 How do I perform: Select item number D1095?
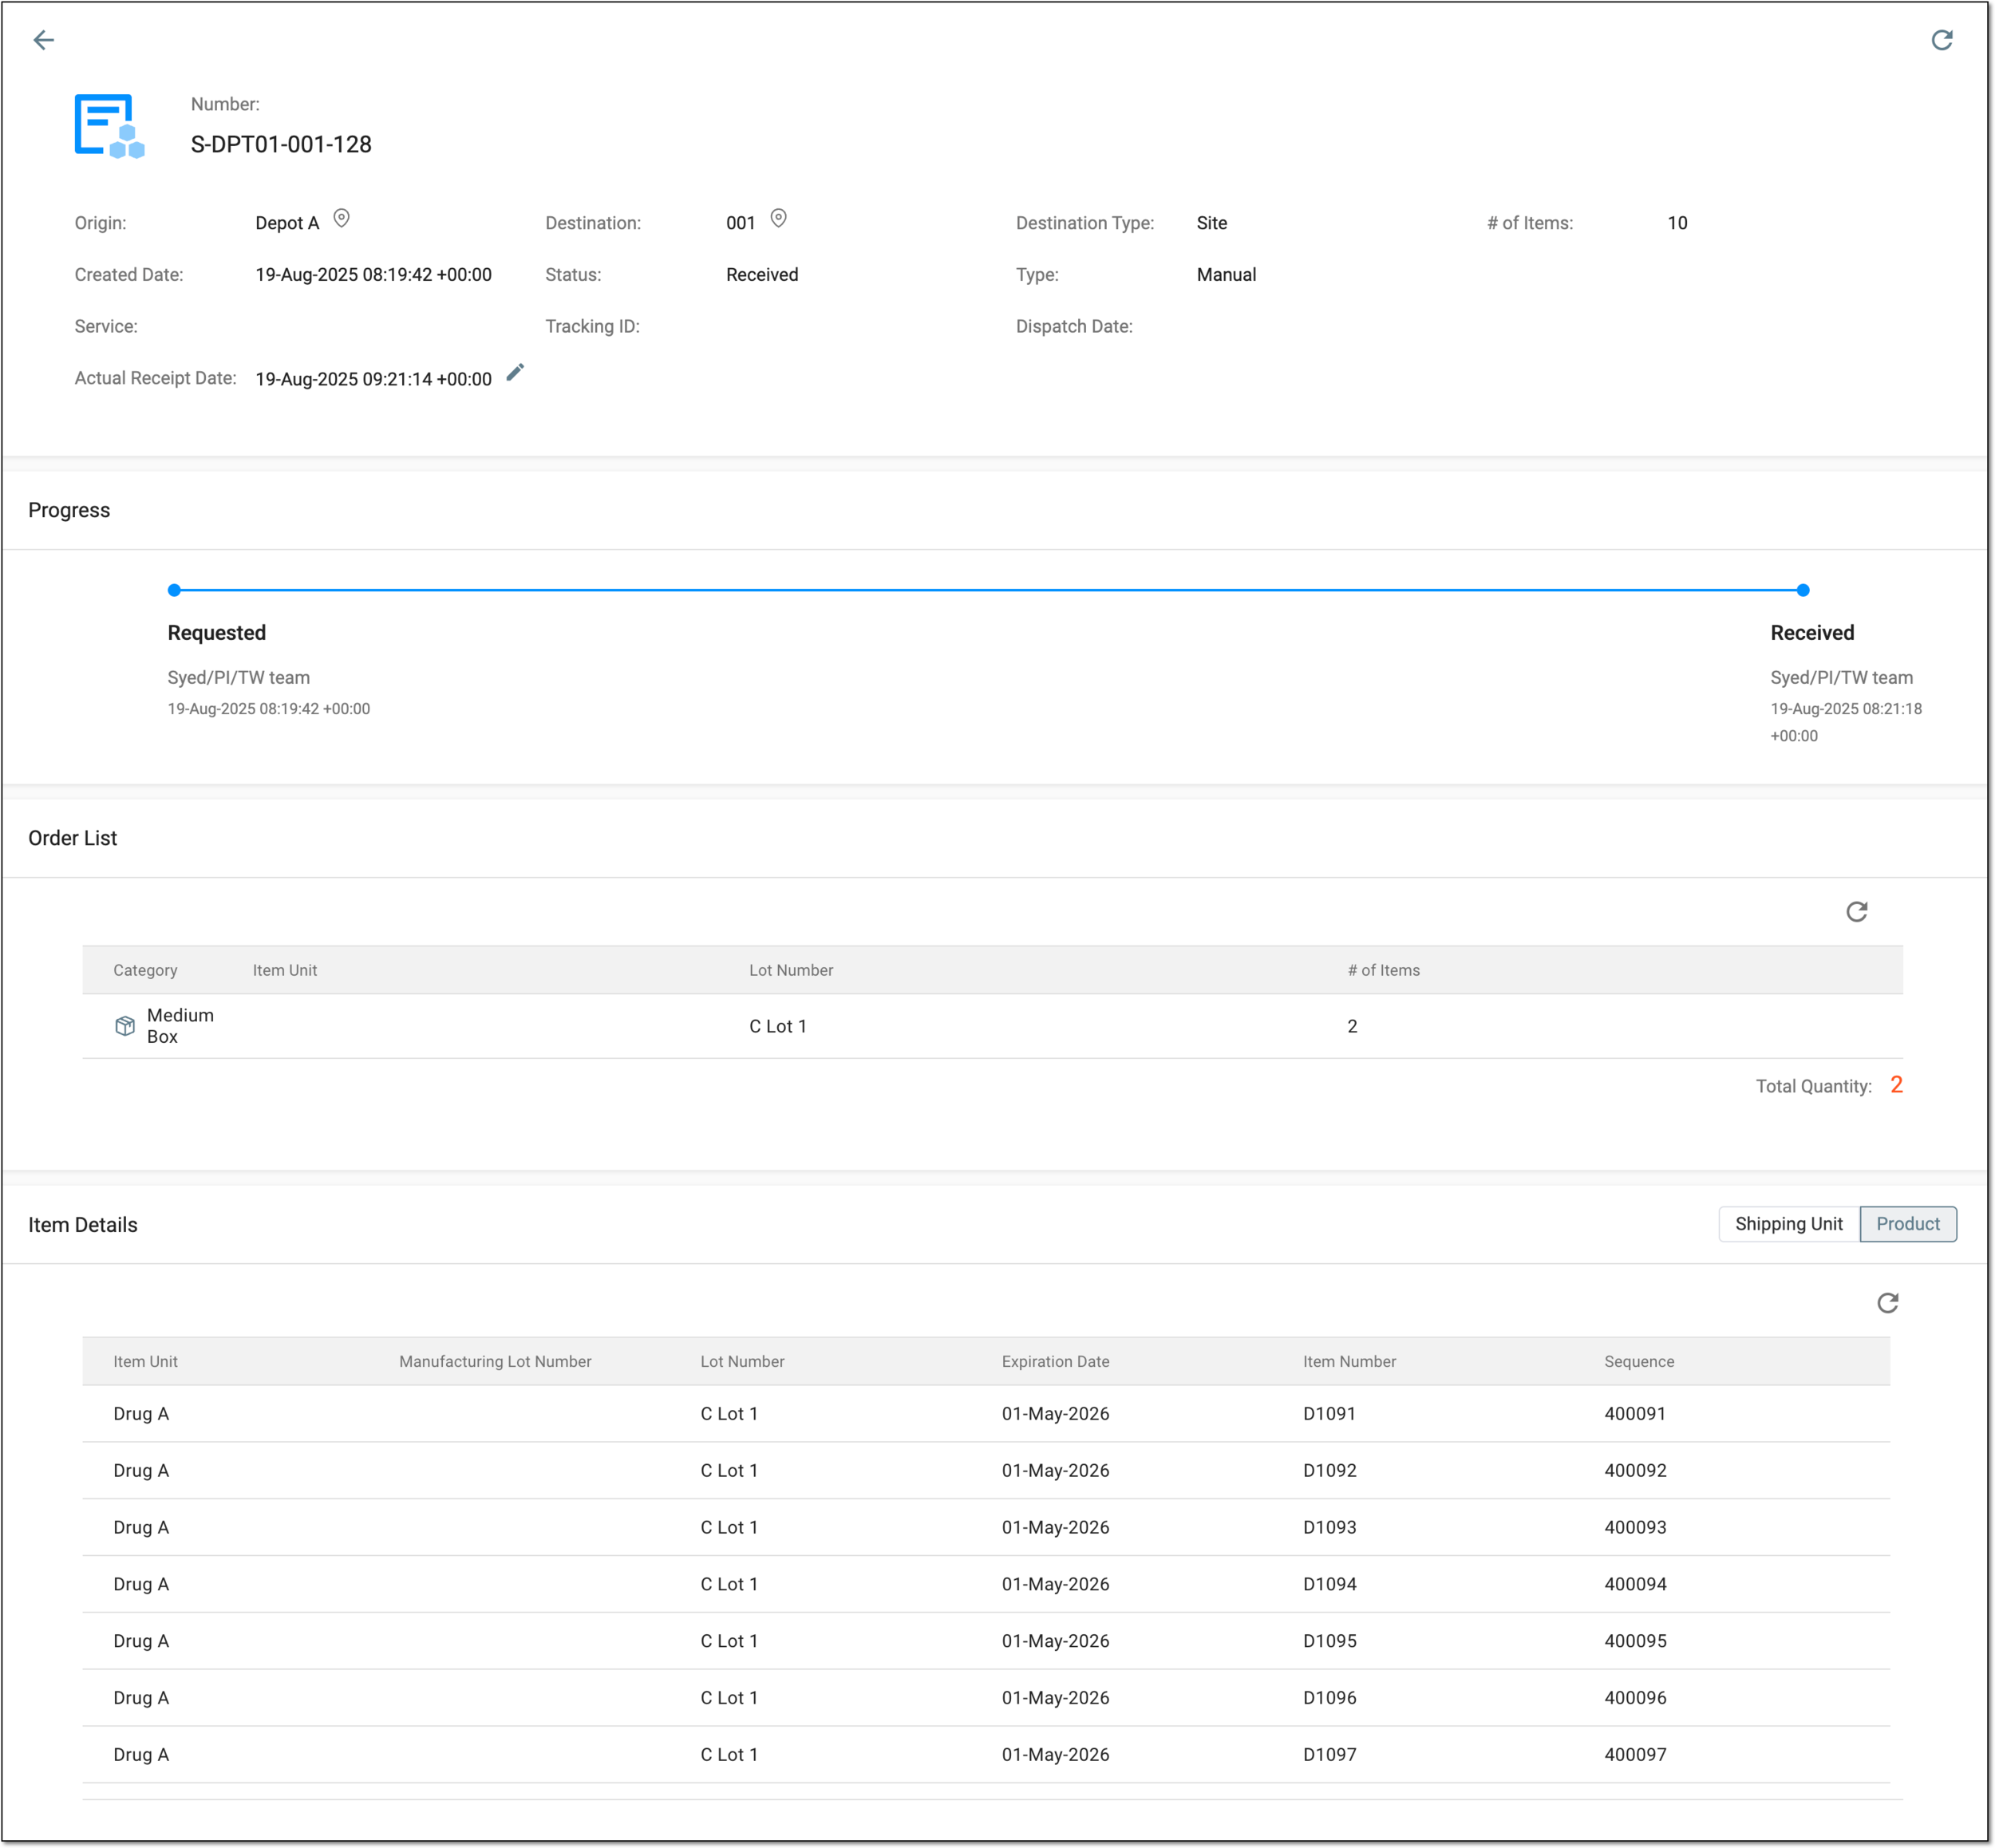[1329, 1641]
